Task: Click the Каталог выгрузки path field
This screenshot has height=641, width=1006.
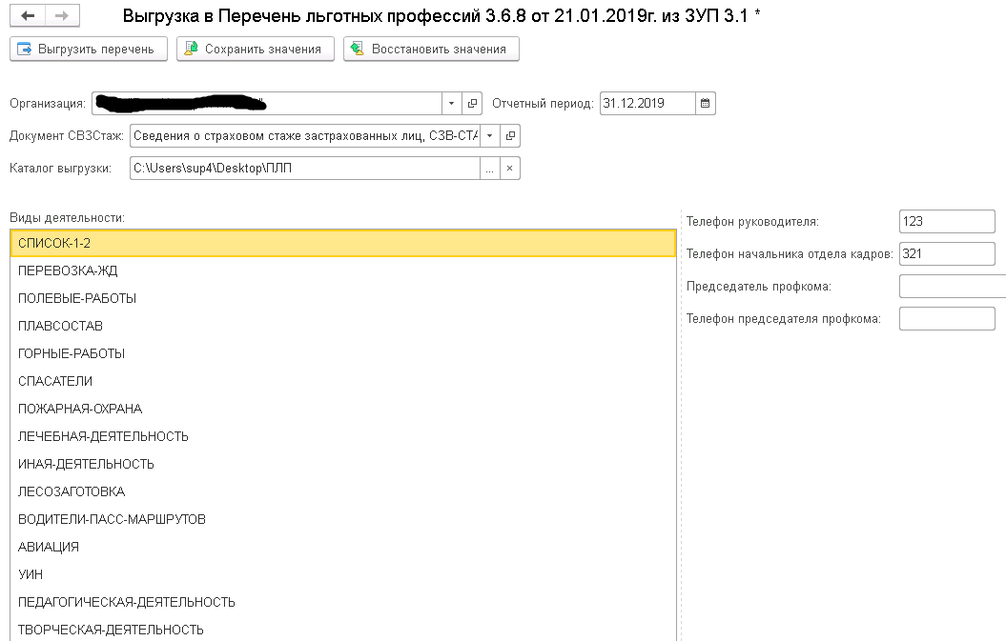Action: 305,169
